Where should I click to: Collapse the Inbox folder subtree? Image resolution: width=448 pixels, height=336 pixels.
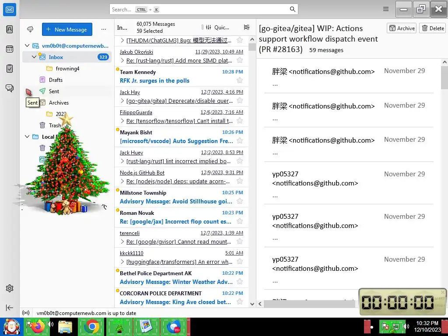click(34, 57)
